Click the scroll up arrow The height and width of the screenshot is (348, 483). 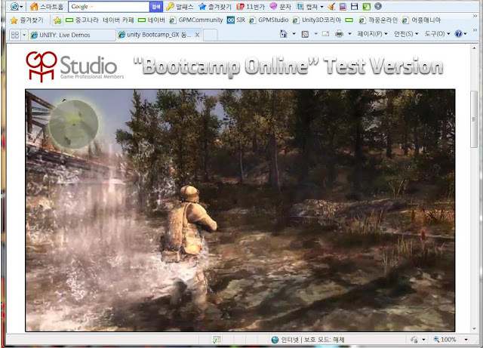[474, 49]
